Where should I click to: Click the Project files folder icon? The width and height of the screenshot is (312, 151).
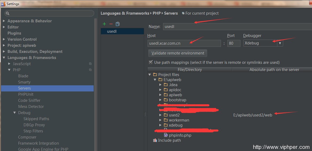pos(155,74)
